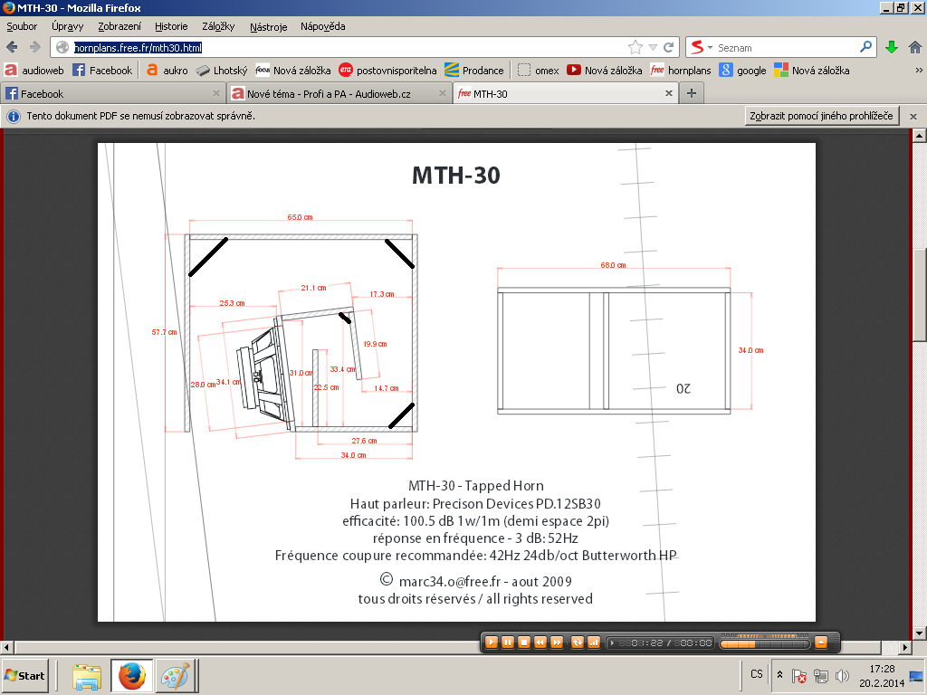
Task: Click the Action Center flag tray icon
Action: [x=798, y=675]
